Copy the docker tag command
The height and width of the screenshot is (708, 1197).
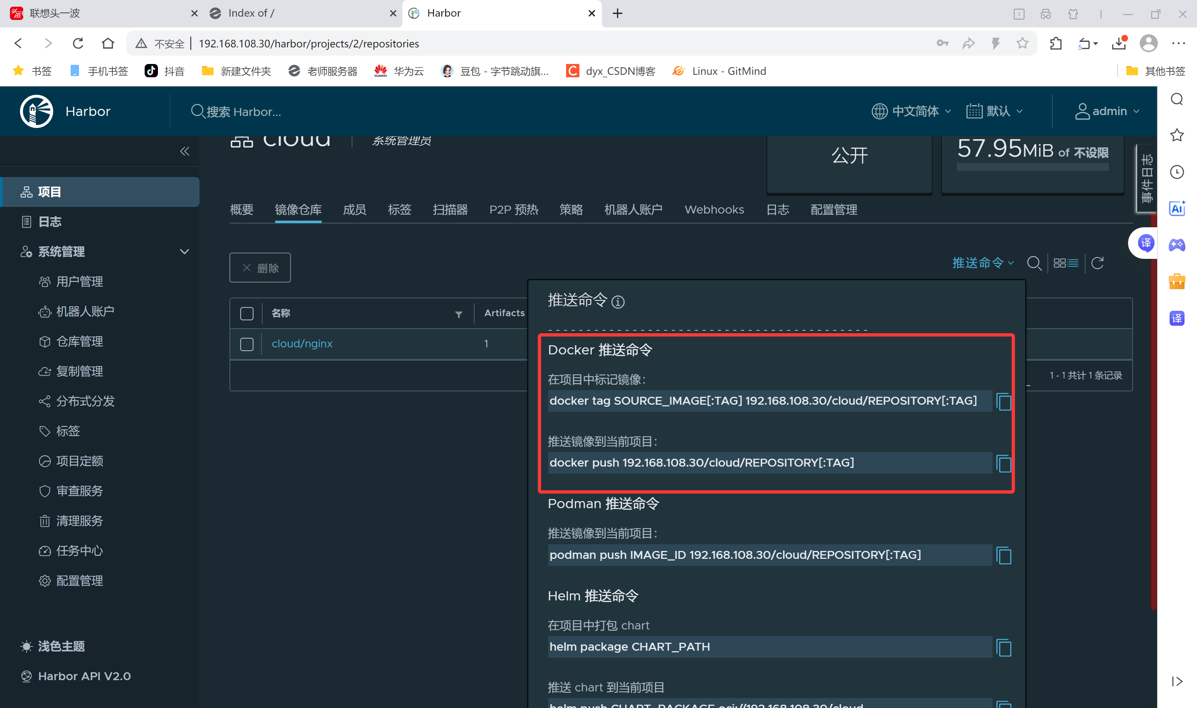click(1003, 402)
